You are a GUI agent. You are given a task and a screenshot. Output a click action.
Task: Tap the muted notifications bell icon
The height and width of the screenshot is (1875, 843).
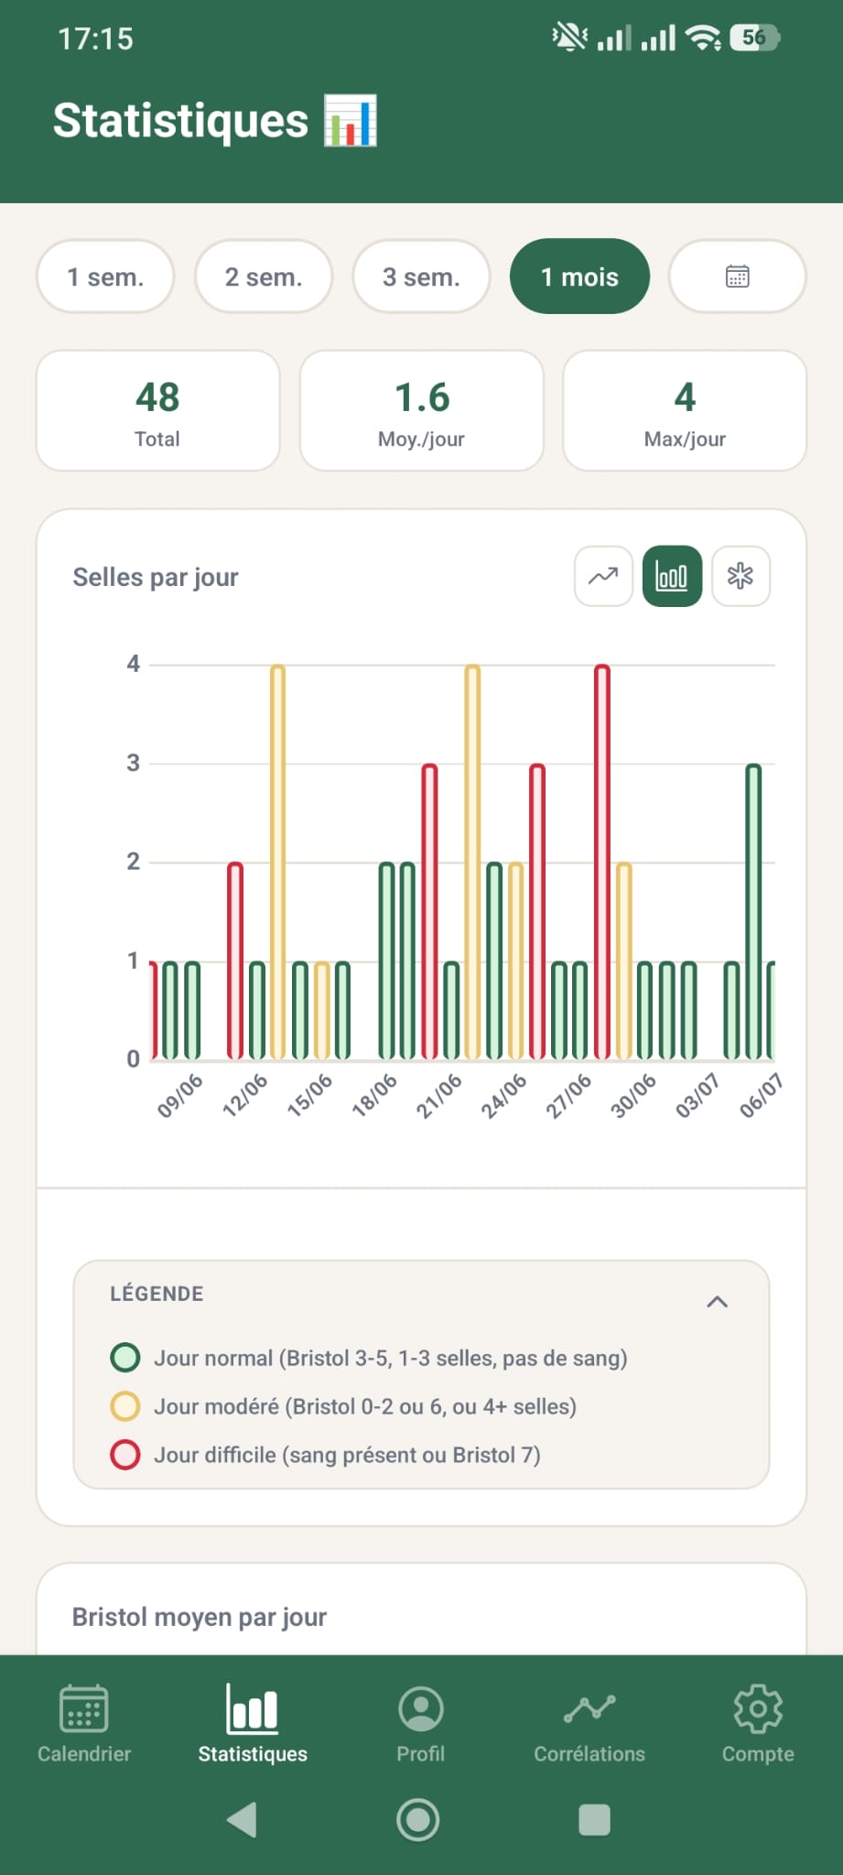click(x=569, y=38)
